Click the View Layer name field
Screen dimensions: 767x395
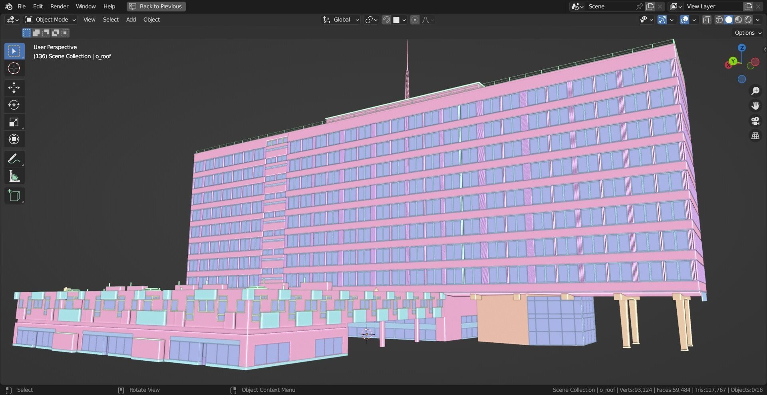pos(713,6)
